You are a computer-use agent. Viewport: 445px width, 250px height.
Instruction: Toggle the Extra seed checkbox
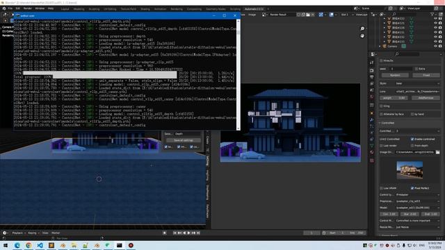coord(416,69)
